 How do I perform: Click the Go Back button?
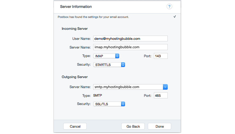[x=133, y=126]
